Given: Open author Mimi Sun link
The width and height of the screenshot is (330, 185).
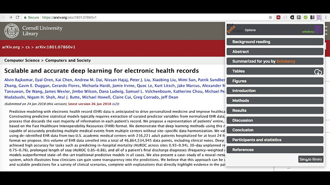Looking at the screenshot, I should coord(187,80).
